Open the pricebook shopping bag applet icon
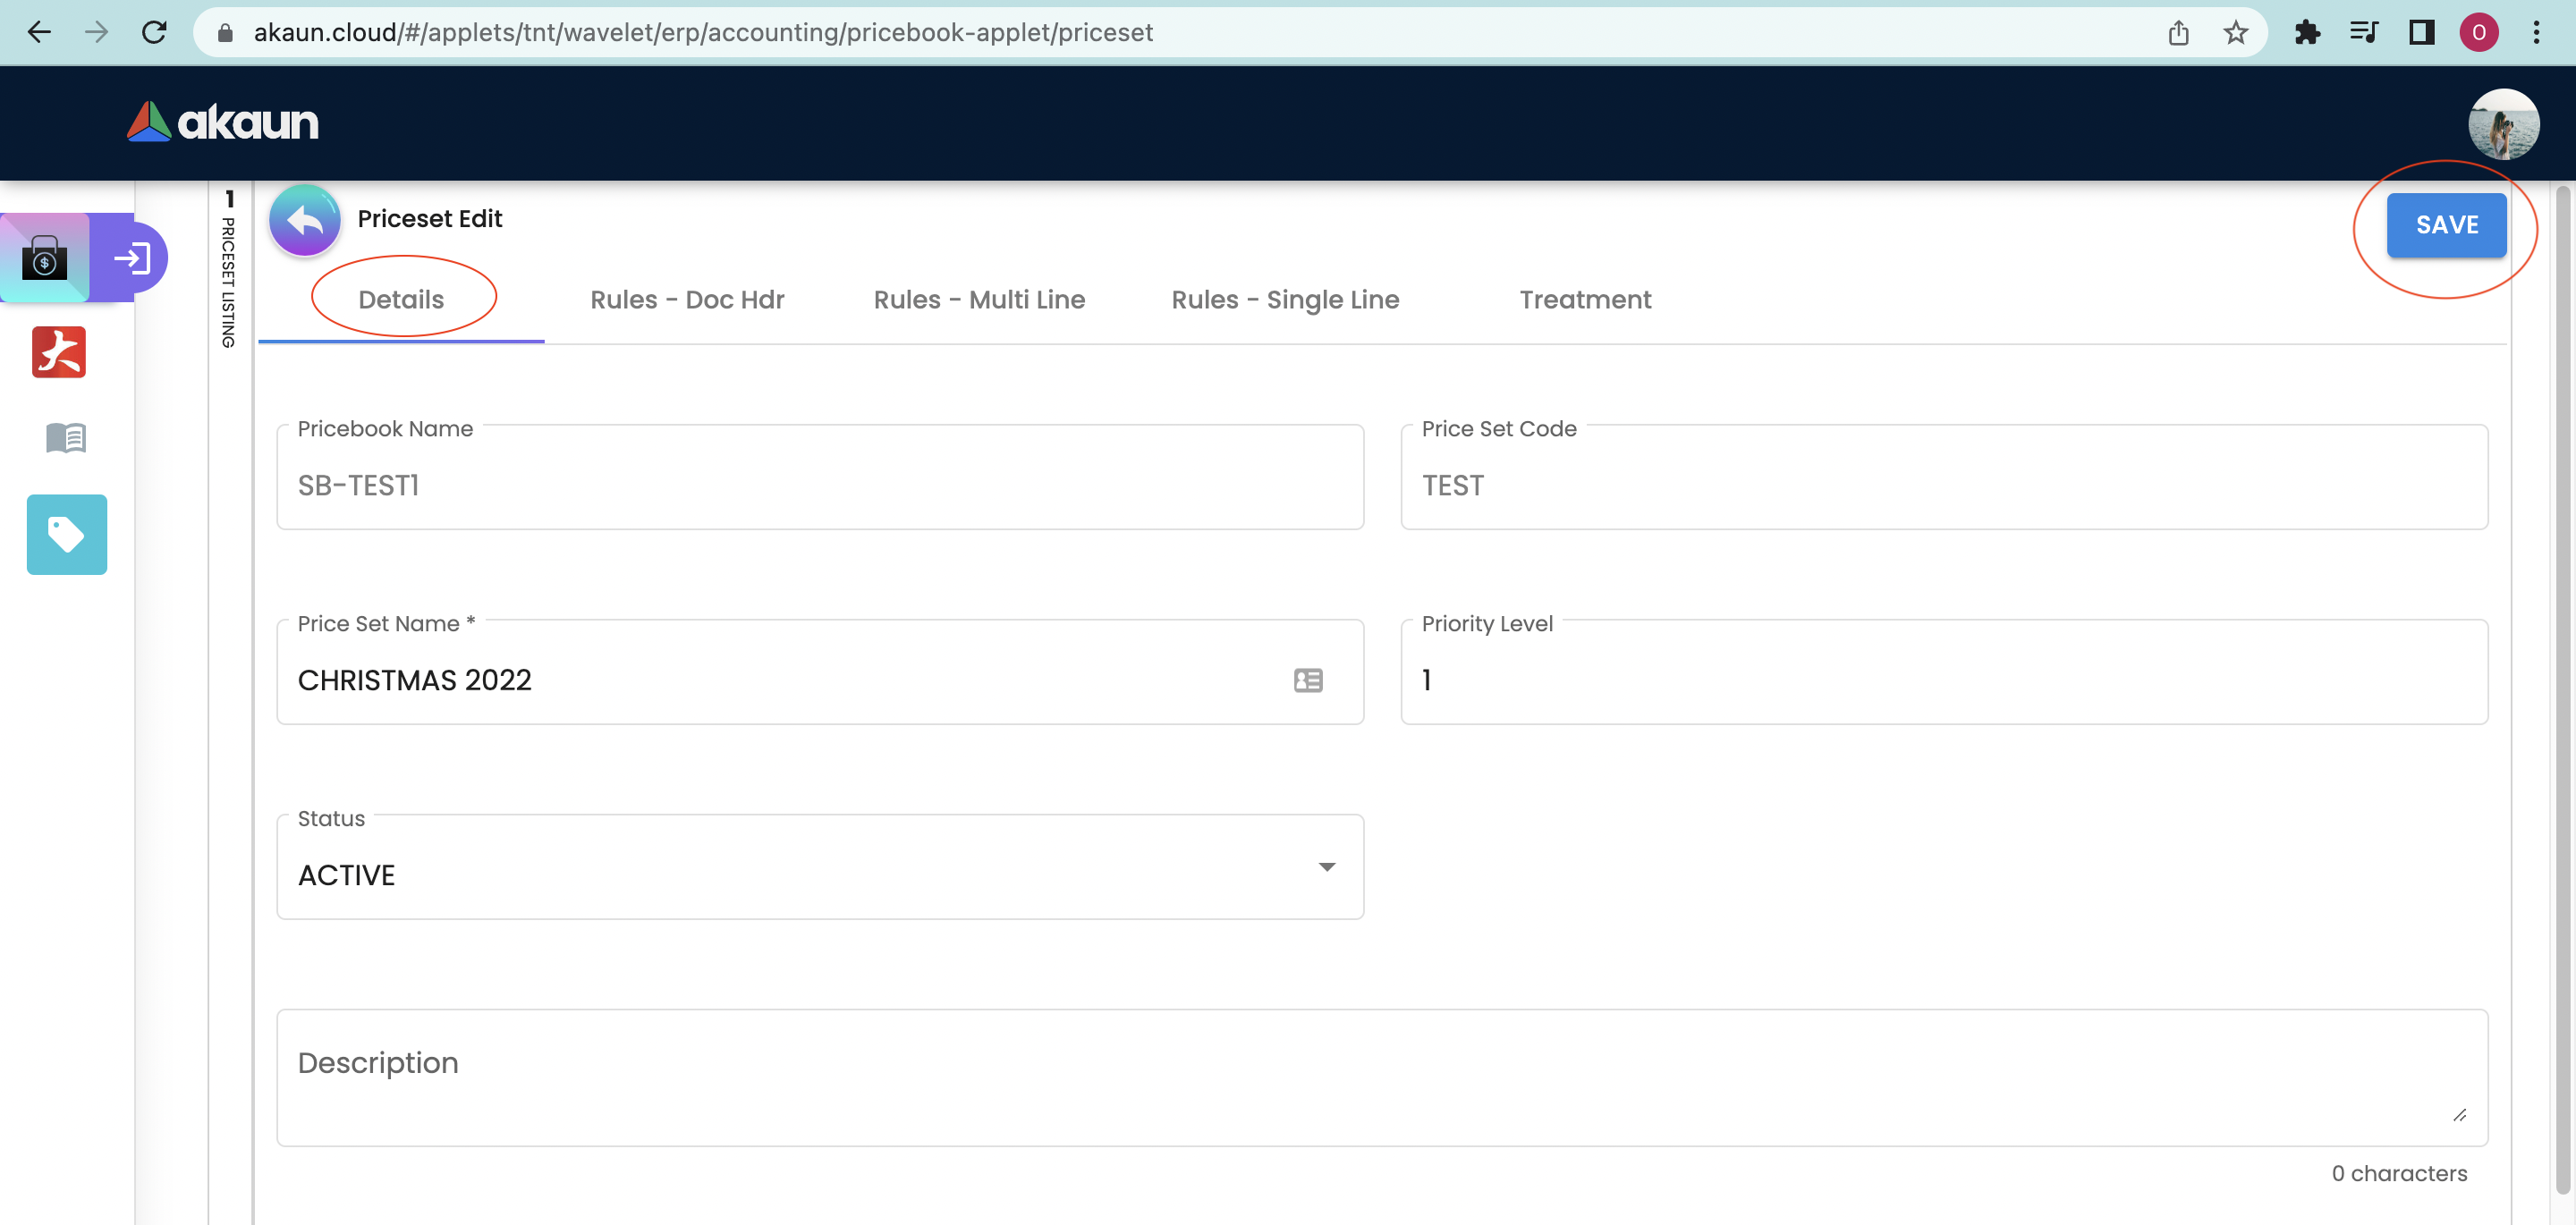The height and width of the screenshot is (1225, 2576). point(45,258)
